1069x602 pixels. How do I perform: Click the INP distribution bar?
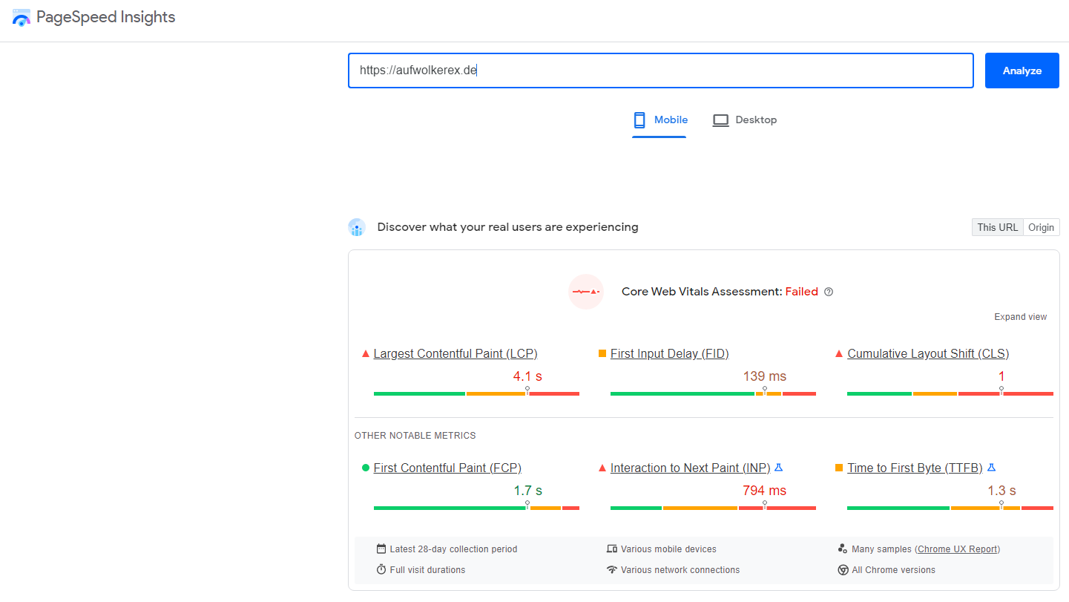[x=713, y=508]
